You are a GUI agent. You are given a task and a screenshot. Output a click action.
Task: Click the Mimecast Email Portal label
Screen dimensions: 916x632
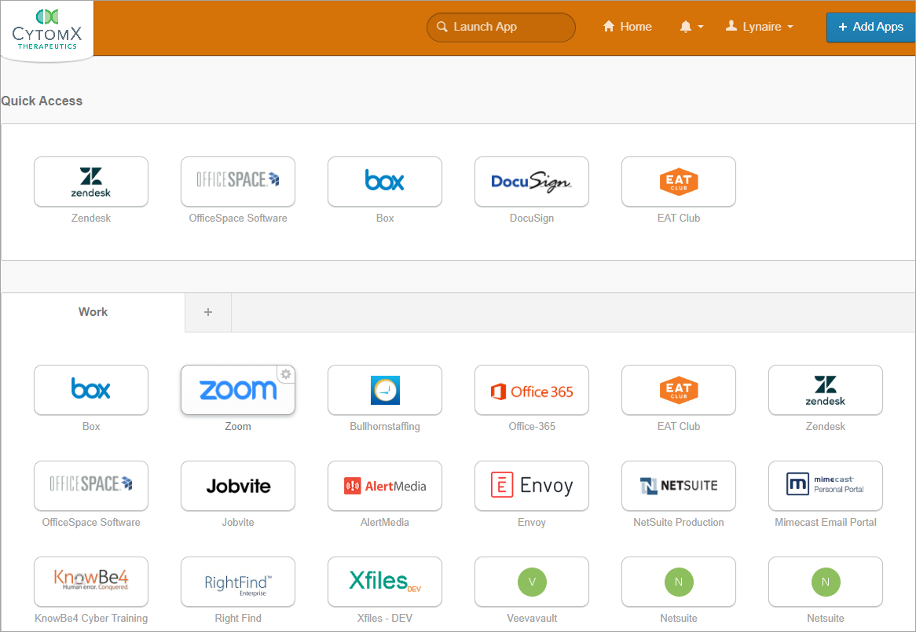tap(826, 522)
